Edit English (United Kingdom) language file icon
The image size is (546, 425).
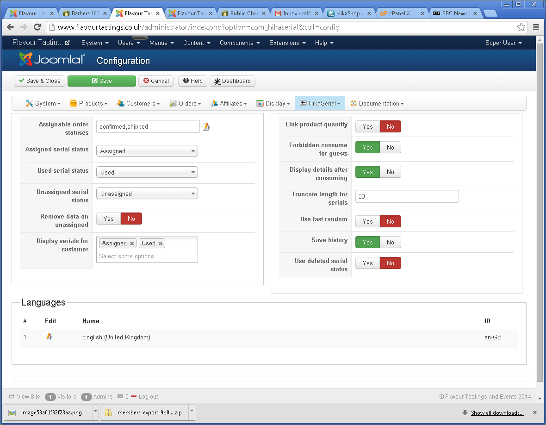(49, 337)
